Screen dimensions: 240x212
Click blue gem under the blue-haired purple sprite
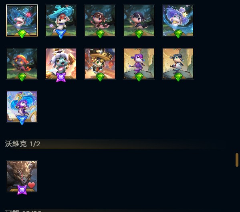22,120
